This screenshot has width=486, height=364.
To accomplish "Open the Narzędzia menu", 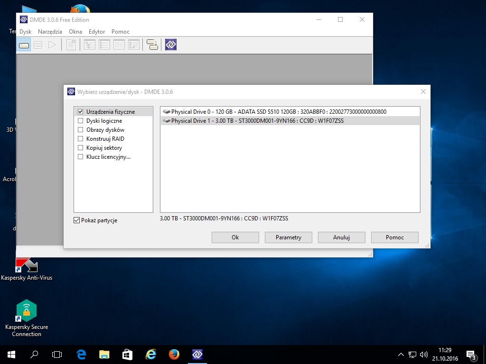I will click(x=50, y=32).
